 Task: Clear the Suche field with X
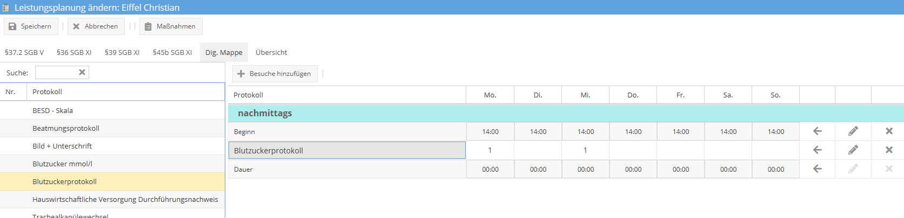click(82, 72)
